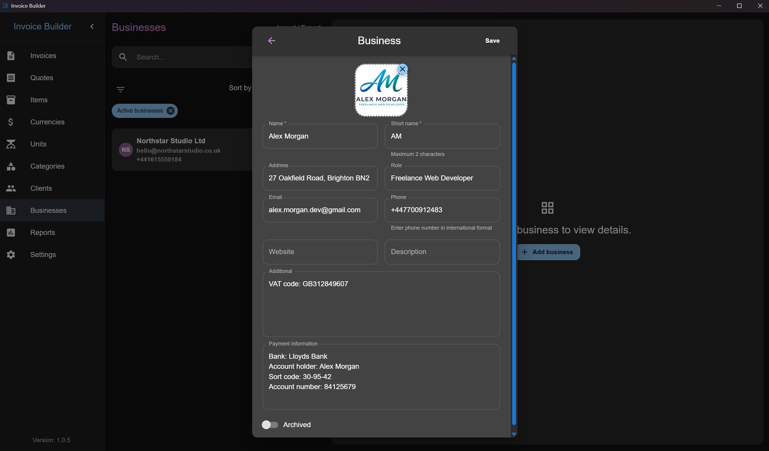Select the Northstar Studio Ltd business card
Viewport: 769px width, 451px height.
[182, 150]
